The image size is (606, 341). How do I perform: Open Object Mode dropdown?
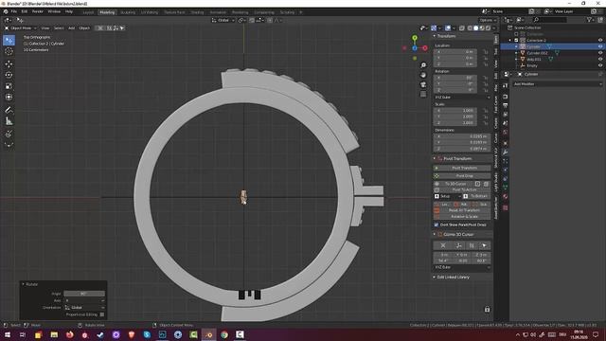[x=21, y=27]
